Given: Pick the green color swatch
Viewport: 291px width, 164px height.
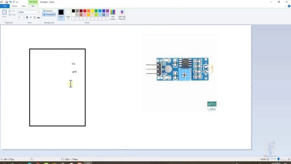Looking at the screenshot, I should point(96,11).
